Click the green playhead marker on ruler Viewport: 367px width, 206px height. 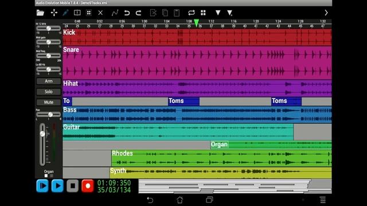(196, 23)
